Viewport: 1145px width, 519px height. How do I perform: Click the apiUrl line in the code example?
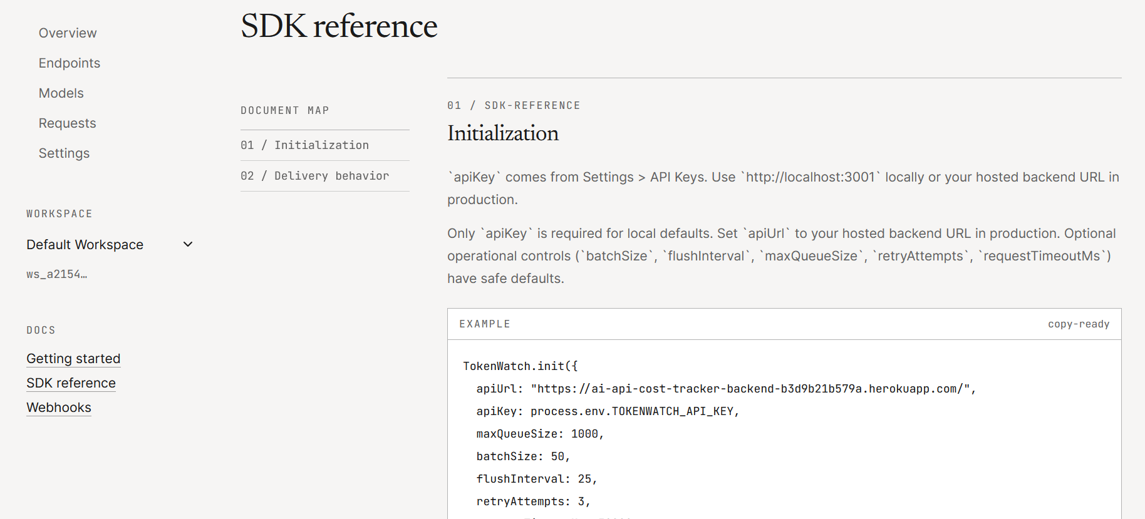click(726, 389)
